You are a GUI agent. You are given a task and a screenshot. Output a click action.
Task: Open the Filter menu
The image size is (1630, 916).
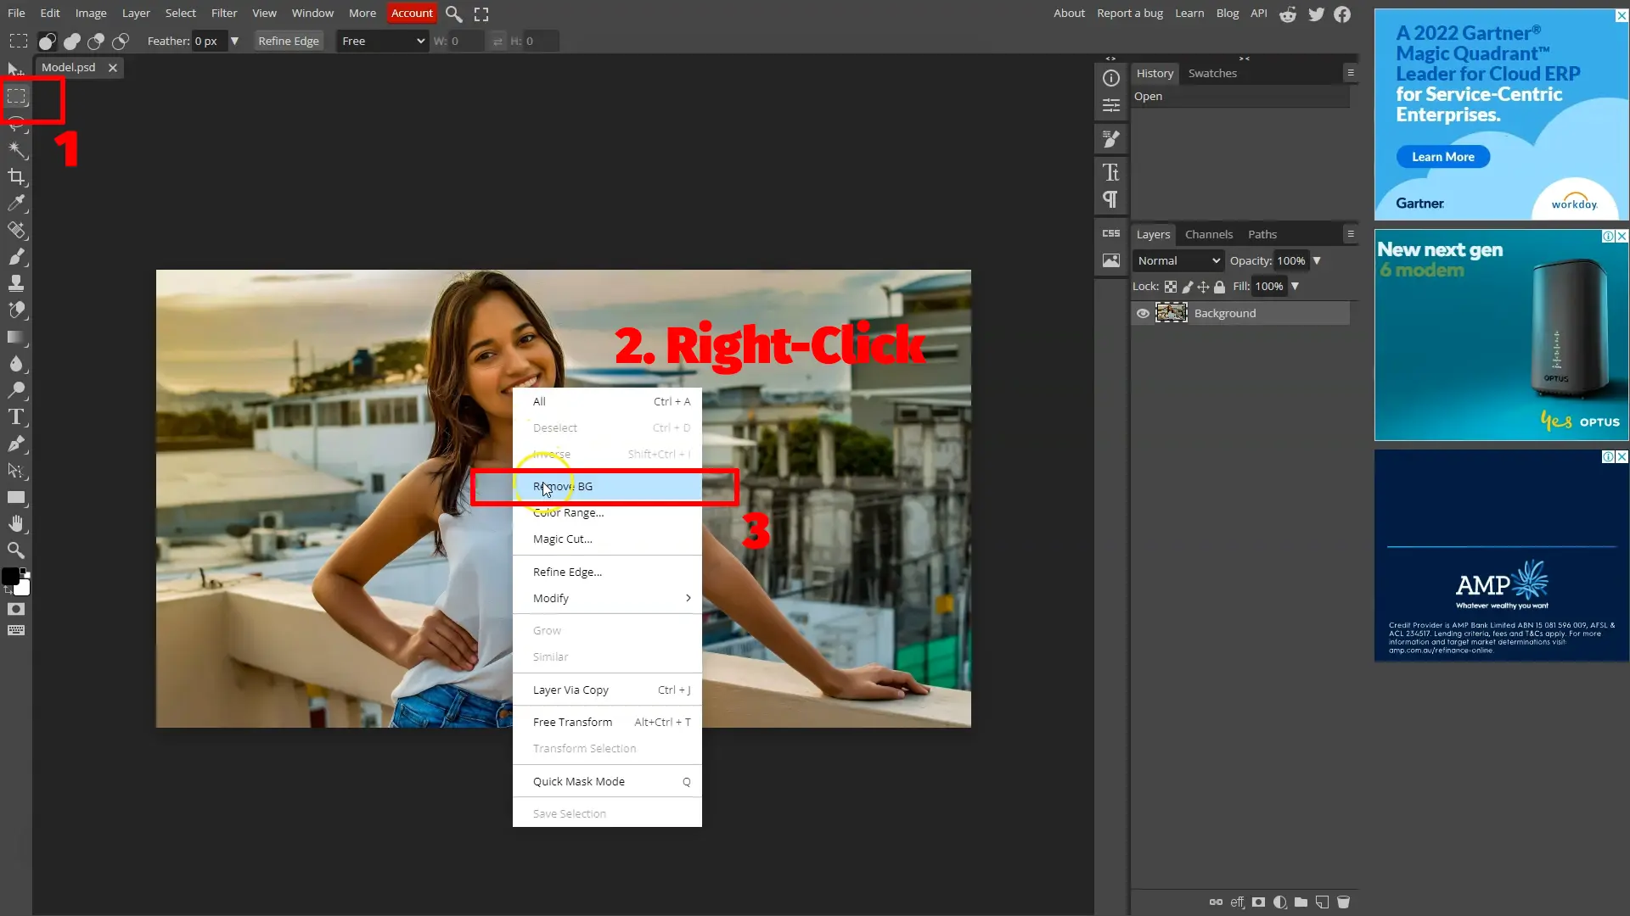[224, 14]
